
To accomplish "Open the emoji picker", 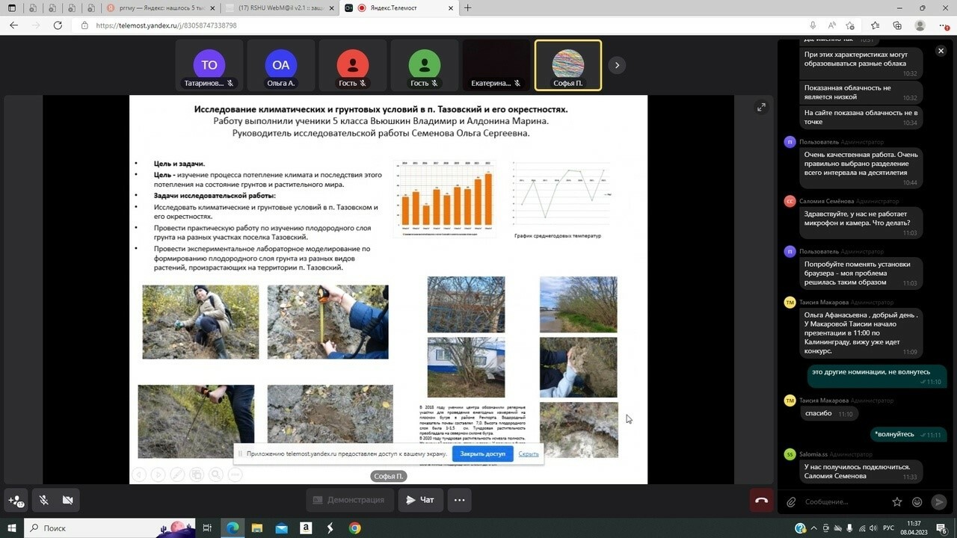I will (917, 501).
